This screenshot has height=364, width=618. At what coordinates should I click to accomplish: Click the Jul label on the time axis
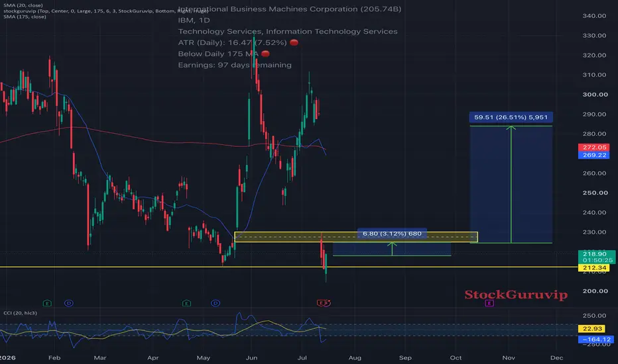click(x=302, y=357)
